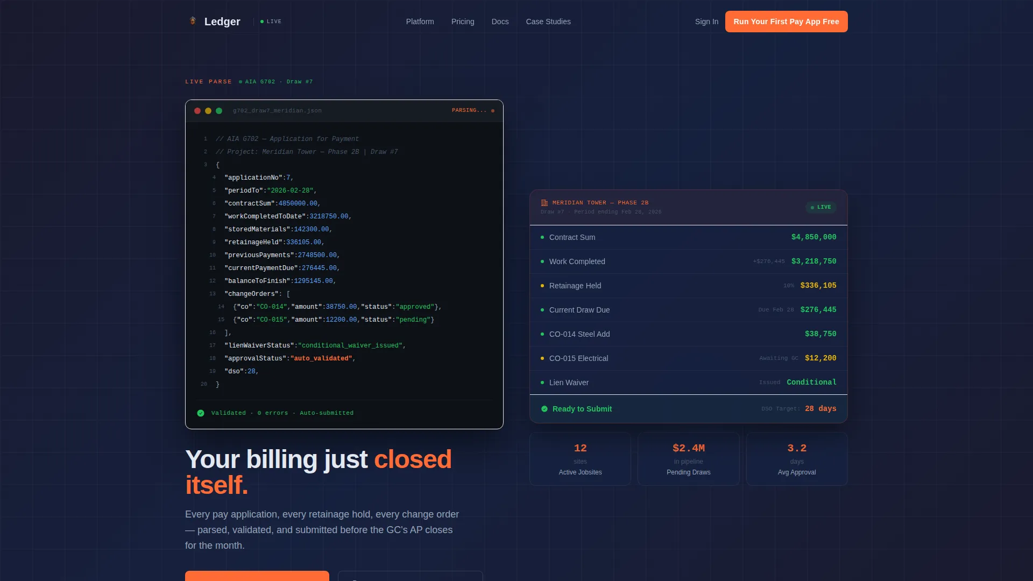This screenshot has width=1033, height=581.
Task: Click Sign In
Action: click(x=706, y=22)
